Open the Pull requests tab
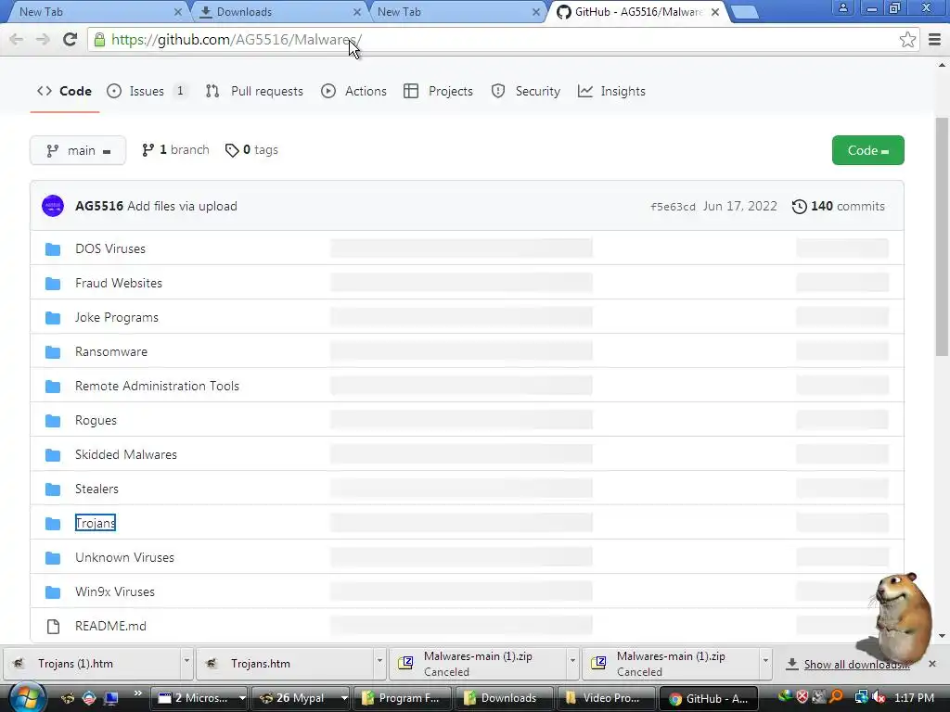 (x=254, y=91)
